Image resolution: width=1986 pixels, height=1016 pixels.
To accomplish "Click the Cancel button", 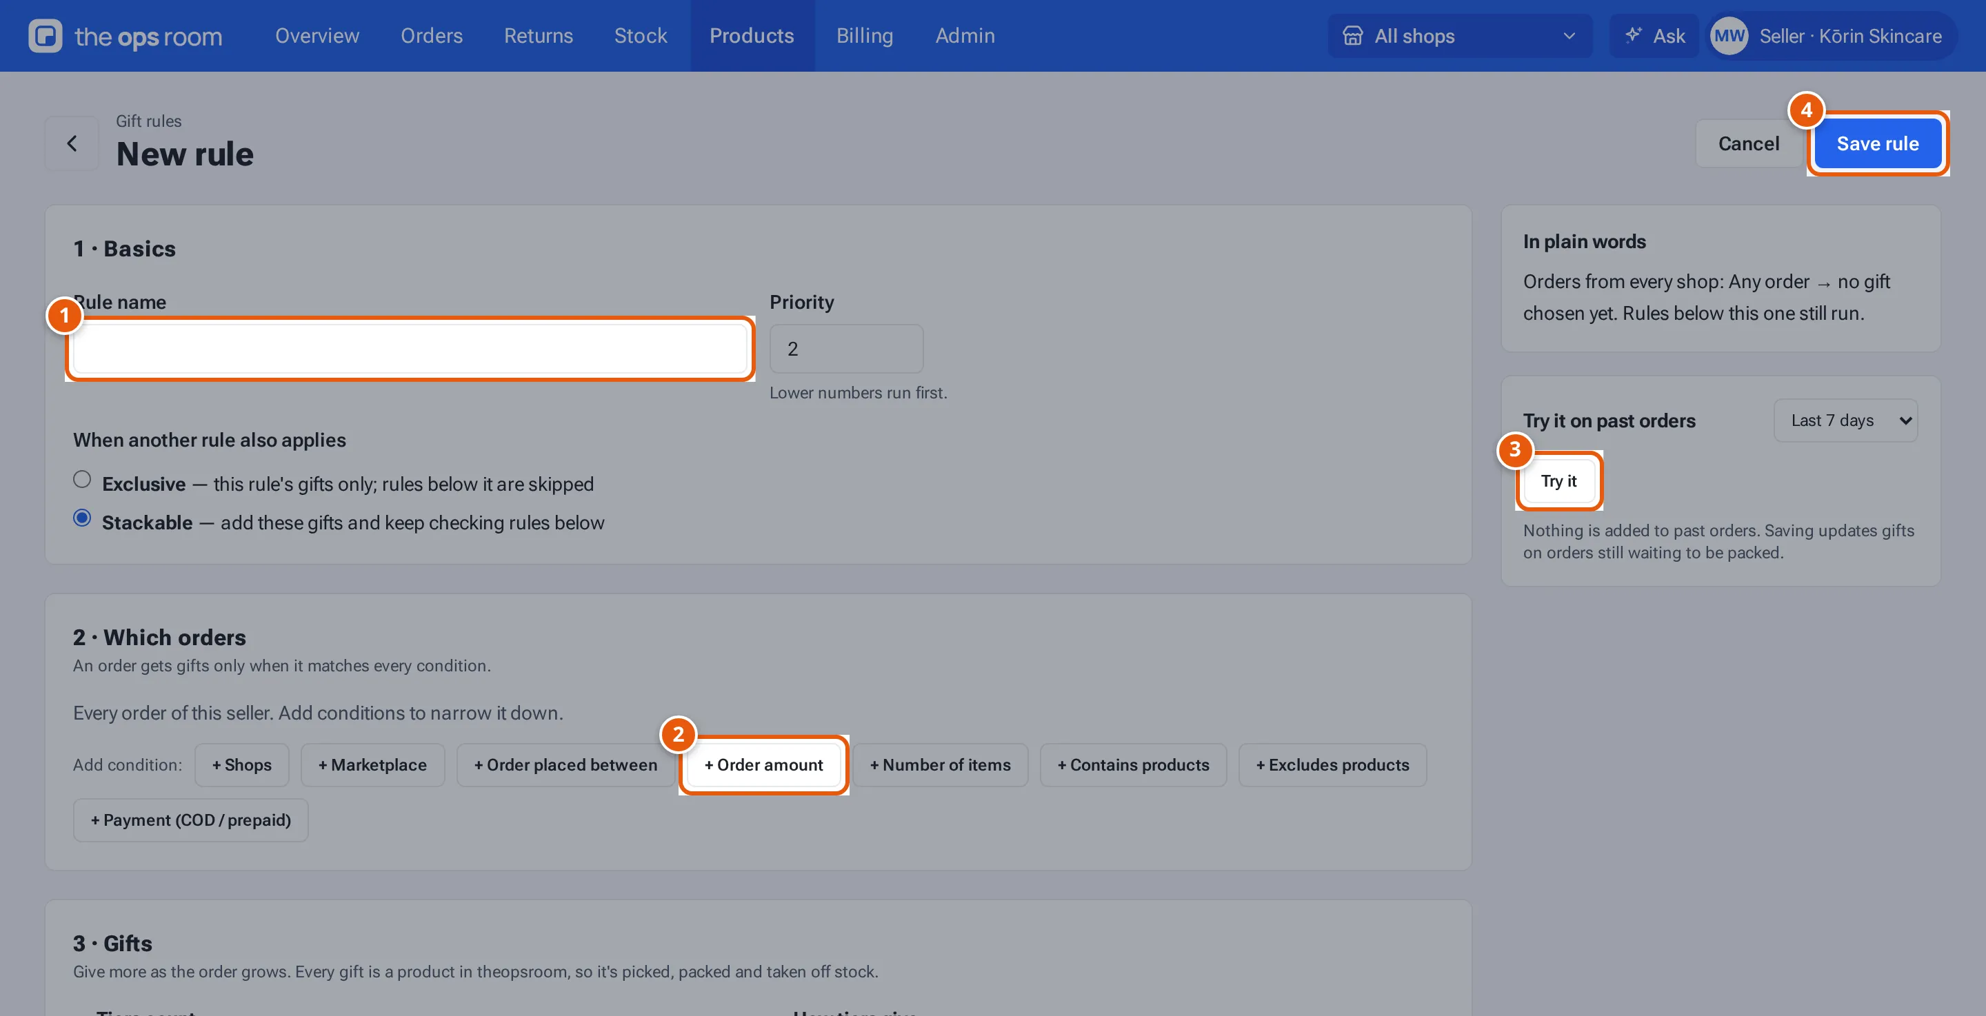I will point(1749,143).
